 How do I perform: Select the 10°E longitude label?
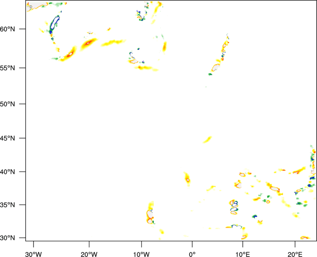pyautogui.click(x=243, y=254)
